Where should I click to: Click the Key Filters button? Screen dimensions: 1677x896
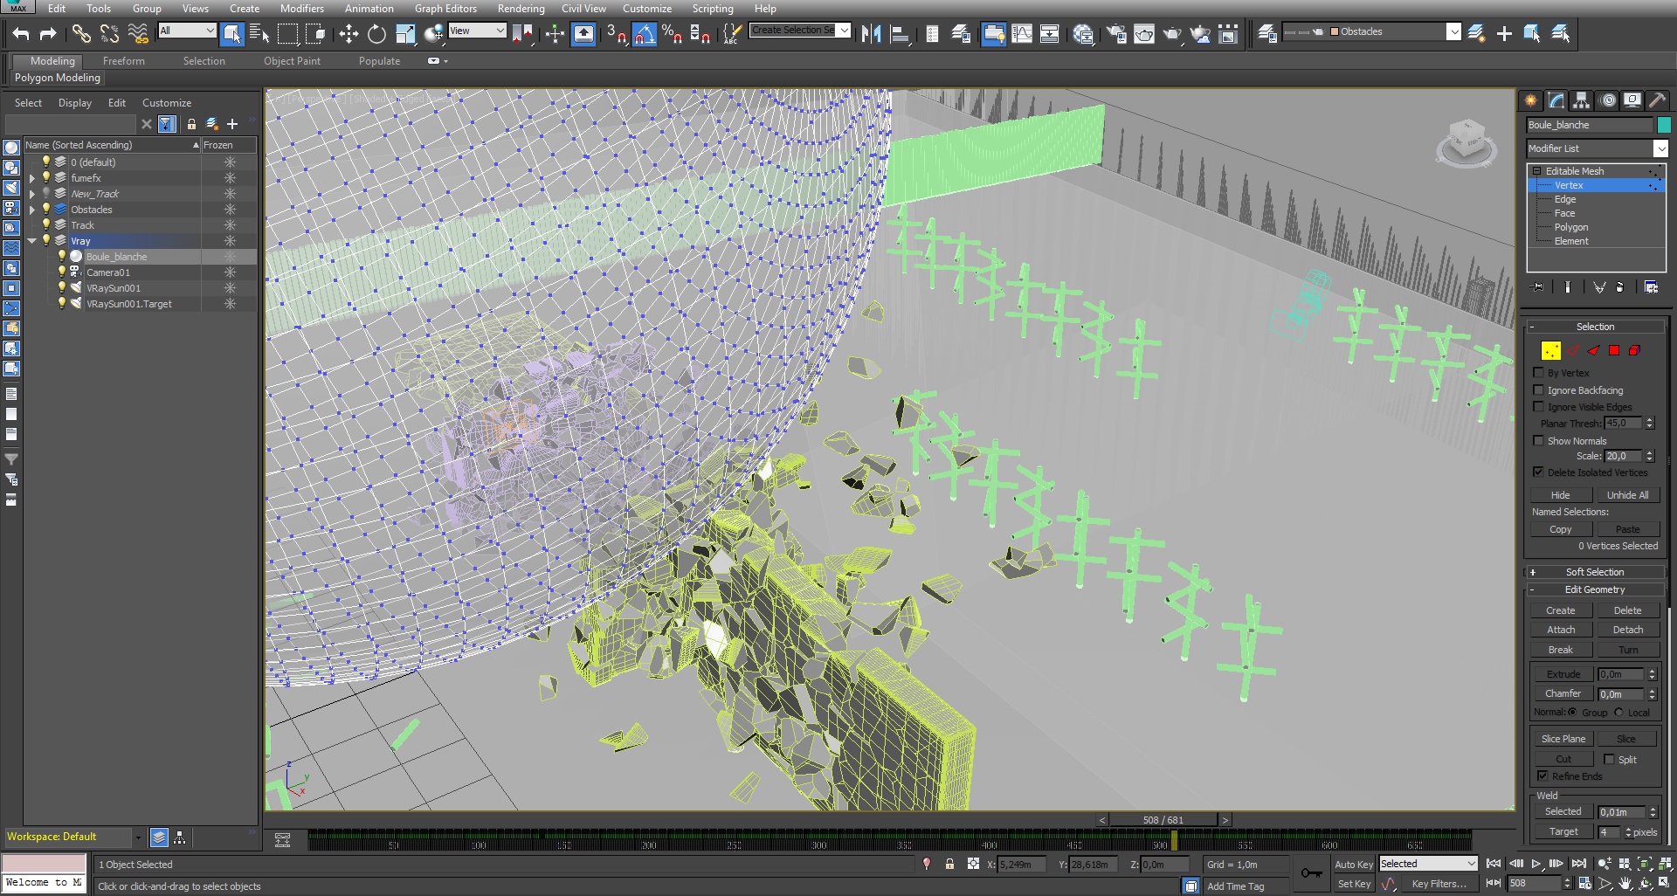coord(1439,884)
